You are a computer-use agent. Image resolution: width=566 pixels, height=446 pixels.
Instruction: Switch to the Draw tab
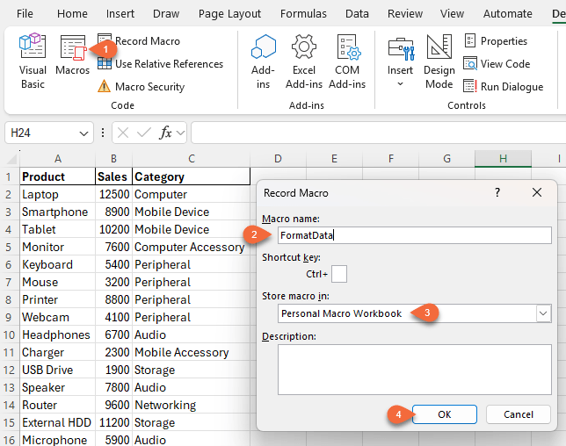coord(166,14)
